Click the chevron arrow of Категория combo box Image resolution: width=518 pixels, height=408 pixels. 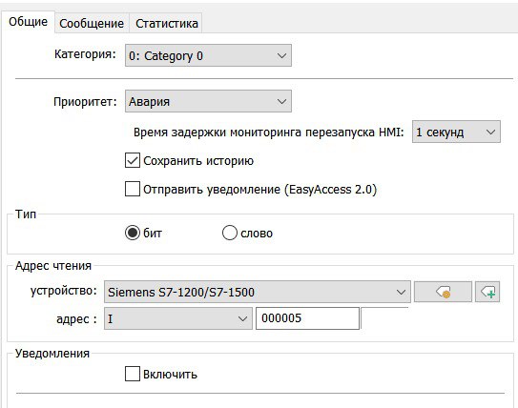[281, 55]
